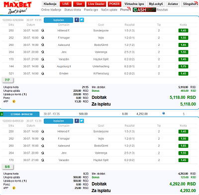Open the Status tiketa link
The image size is (199, 195).
click(73, 10)
